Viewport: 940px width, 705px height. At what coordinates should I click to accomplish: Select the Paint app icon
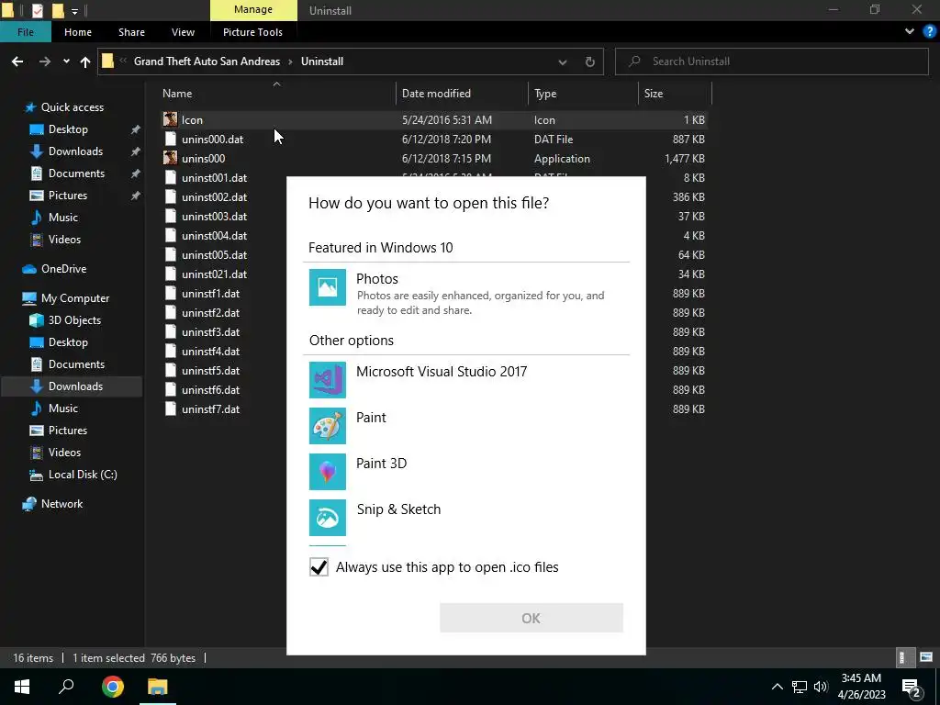(328, 426)
